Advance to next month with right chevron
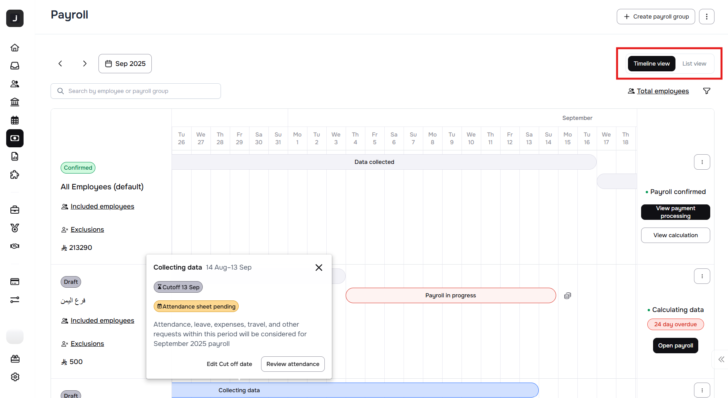Viewport: 728px width, 398px height. click(x=85, y=64)
